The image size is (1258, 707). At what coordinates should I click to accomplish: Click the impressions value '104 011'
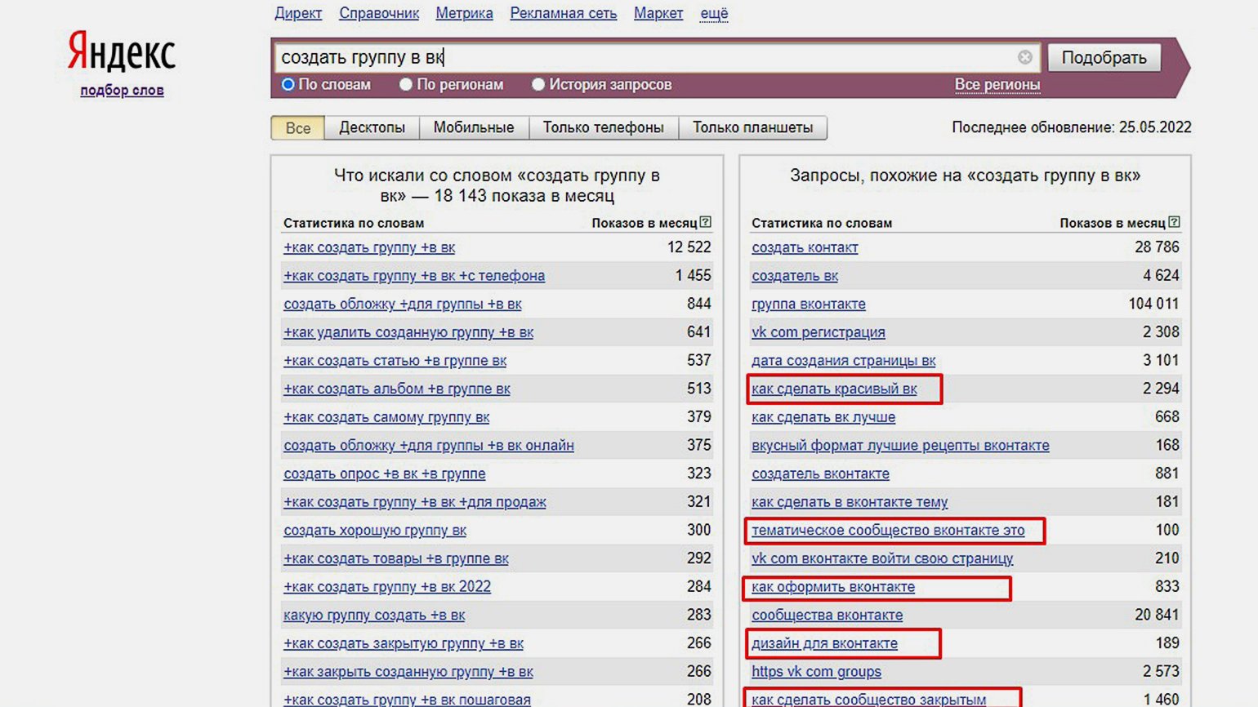point(1153,304)
